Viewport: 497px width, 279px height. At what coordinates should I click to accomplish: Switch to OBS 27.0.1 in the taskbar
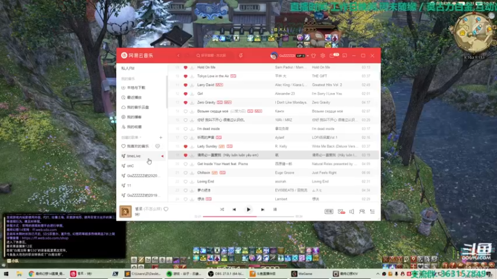[226, 274]
